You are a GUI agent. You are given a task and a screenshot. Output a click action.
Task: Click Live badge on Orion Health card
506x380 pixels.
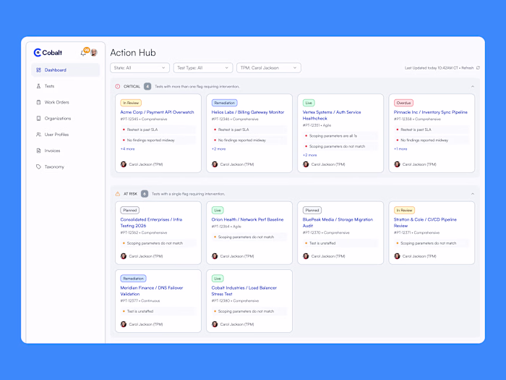click(x=218, y=210)
